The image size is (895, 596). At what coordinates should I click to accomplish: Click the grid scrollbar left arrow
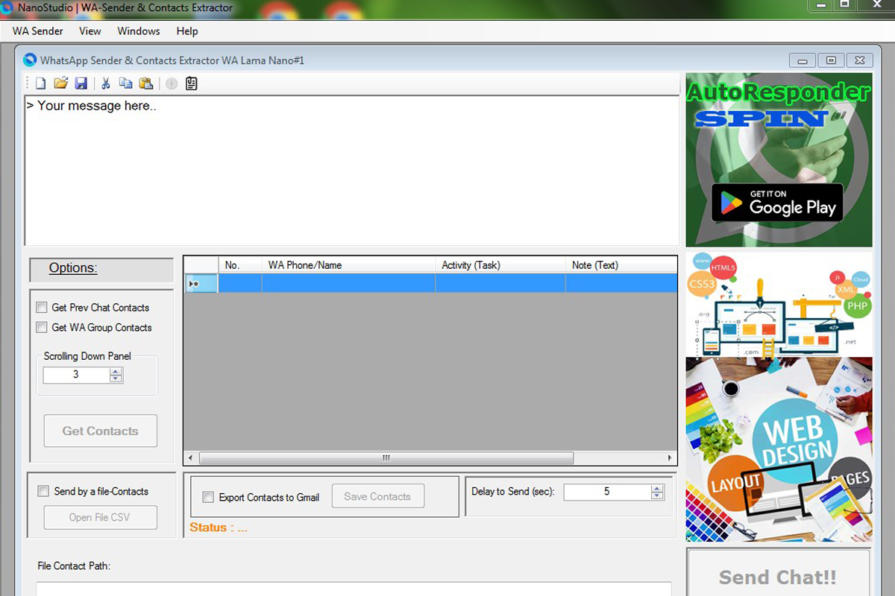click(191, 458)
